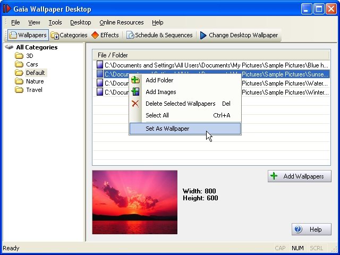Click the Change Desktop Wallpaper arrow icon
This screenshot has height=255, width=340.
pyautogui.click(x=203, y=36)
